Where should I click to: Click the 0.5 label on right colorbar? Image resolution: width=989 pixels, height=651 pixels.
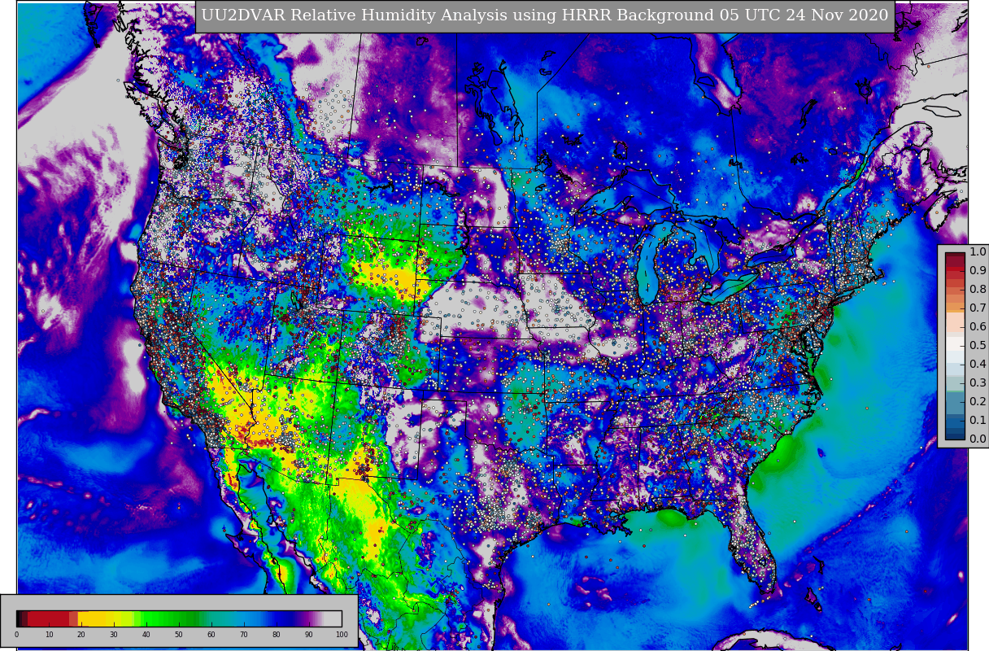point(978,346)
